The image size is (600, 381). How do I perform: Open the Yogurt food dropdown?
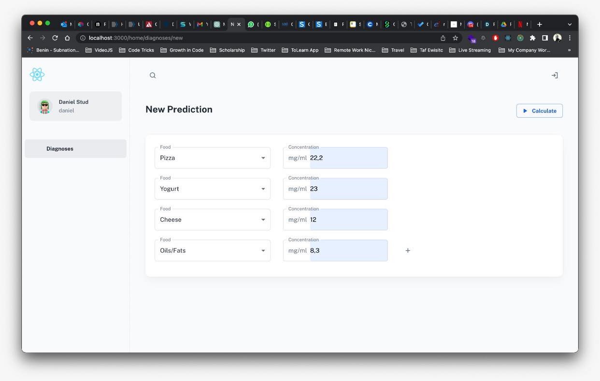pyautogui.click(x=213, y=189)
